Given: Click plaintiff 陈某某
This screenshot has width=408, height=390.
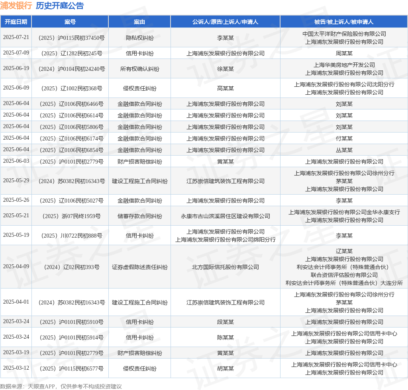Looking at the screenshot, I should [x=226, y=338].
